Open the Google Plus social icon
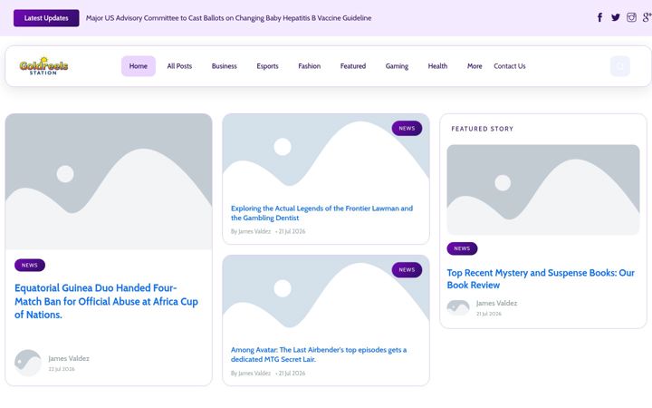Image resolution: width=652 pixels, height=408 pixels. tap(647, 17)
